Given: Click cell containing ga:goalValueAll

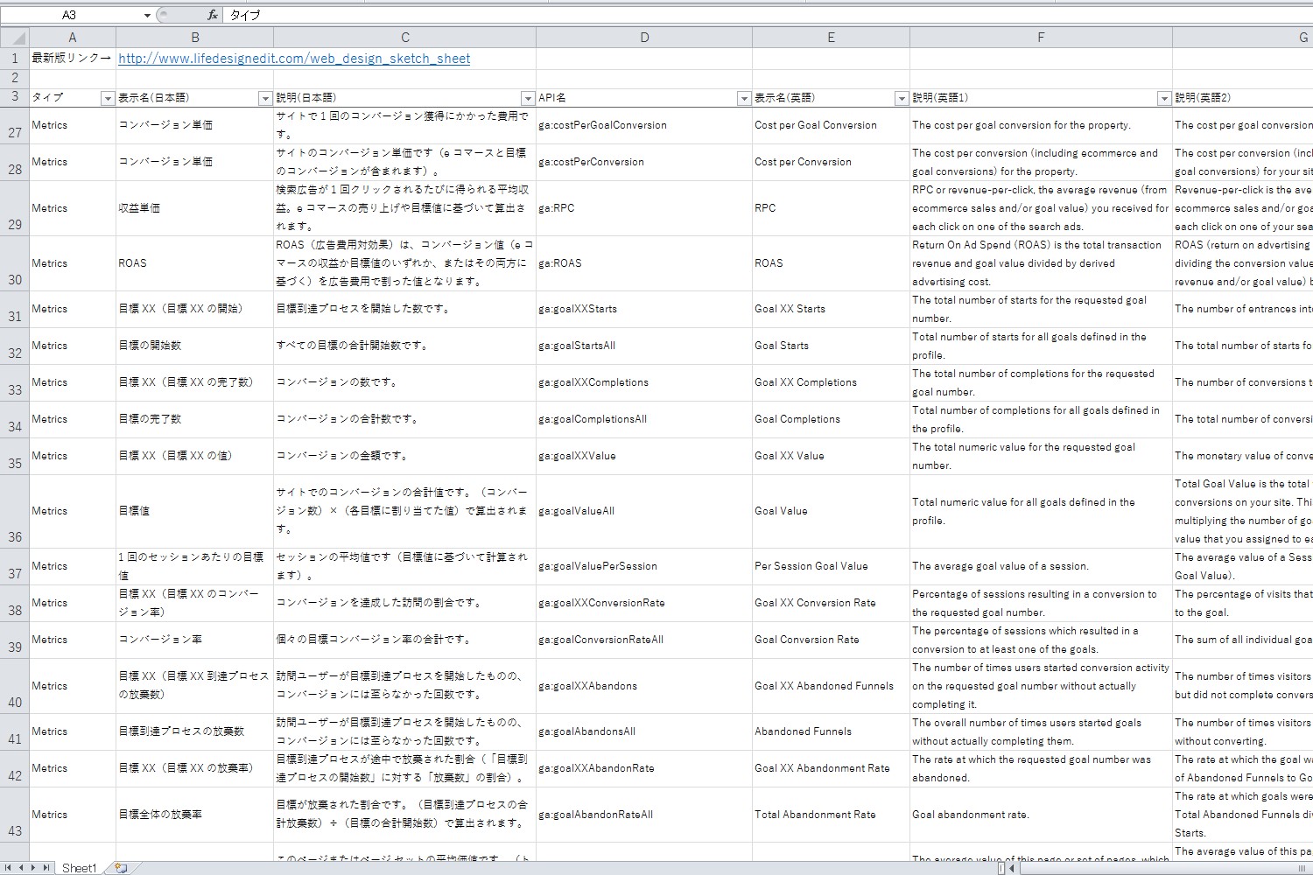Looking at the screenshot, I should [644, 511].
